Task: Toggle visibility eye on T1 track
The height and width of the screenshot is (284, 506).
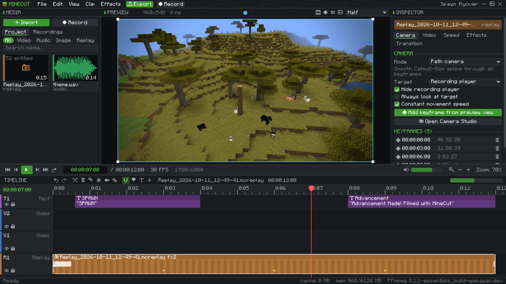Action: (x=6, y=204)
